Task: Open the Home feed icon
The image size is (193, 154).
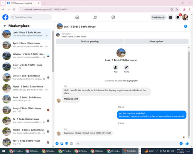Action: pyautogui.click(x=77, y=17)
